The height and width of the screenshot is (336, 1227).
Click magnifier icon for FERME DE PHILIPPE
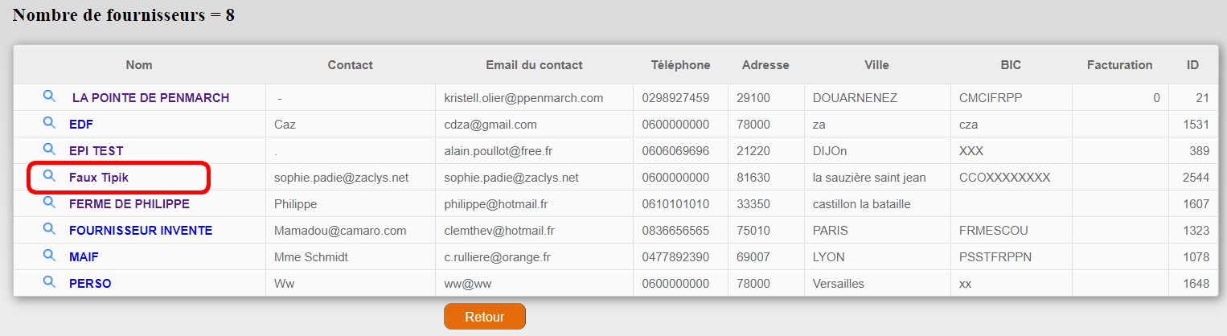click(49, 203)
